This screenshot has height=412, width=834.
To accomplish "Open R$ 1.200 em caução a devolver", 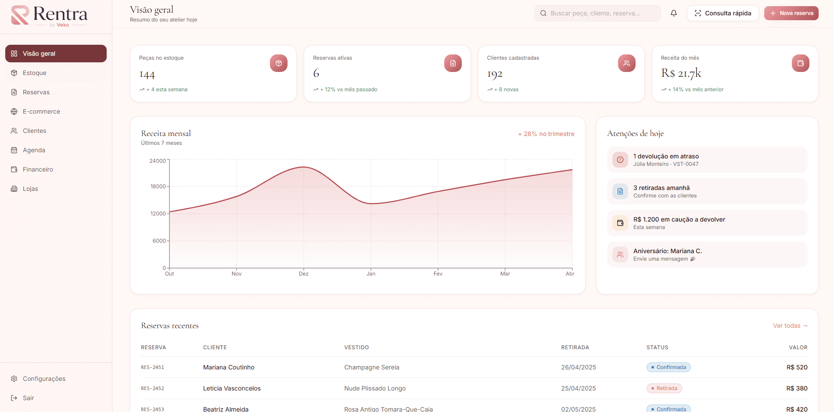I will 707,223.
